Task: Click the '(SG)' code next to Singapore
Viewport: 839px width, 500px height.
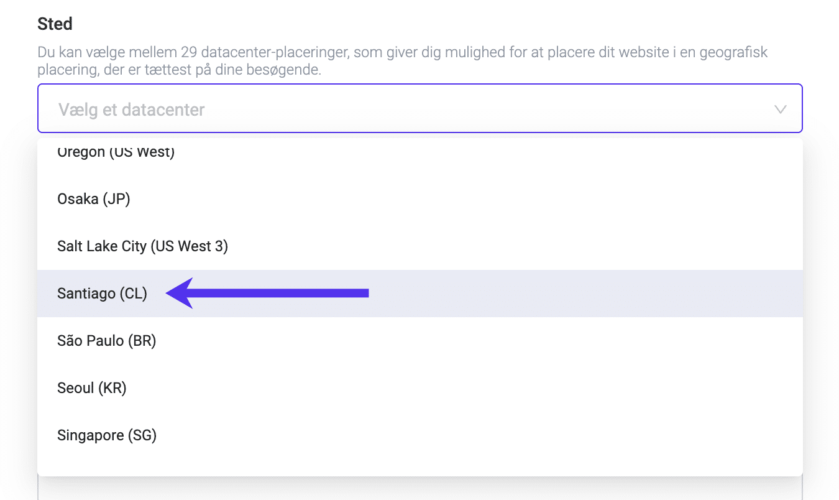Action: point(142,435)
